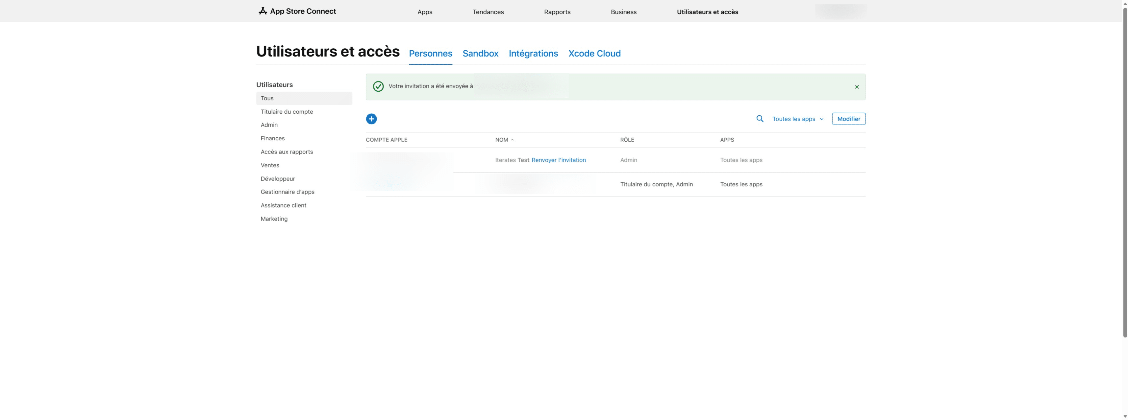Filter users by Finances role
The width and height of the screenshot is (1128, 420).
click(x=272, y=139)
